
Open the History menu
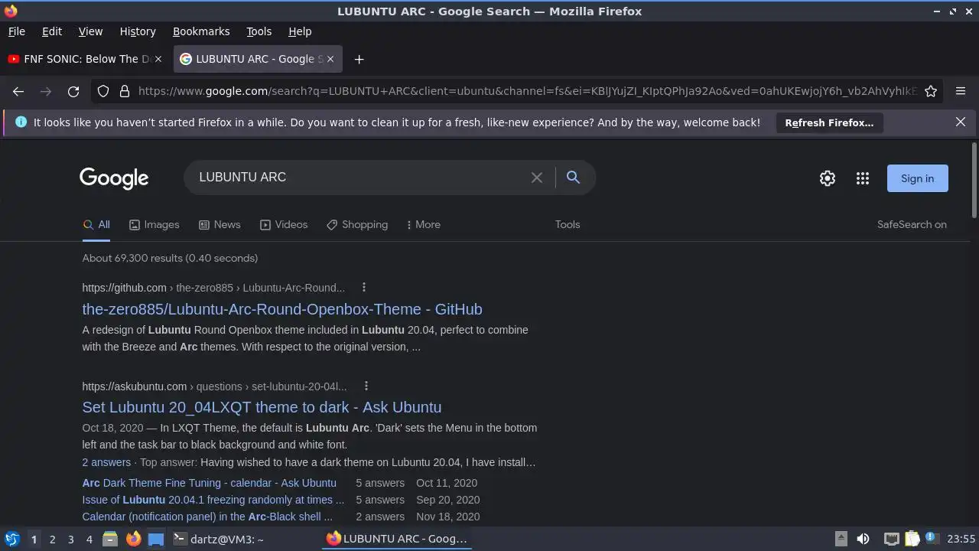138,31
